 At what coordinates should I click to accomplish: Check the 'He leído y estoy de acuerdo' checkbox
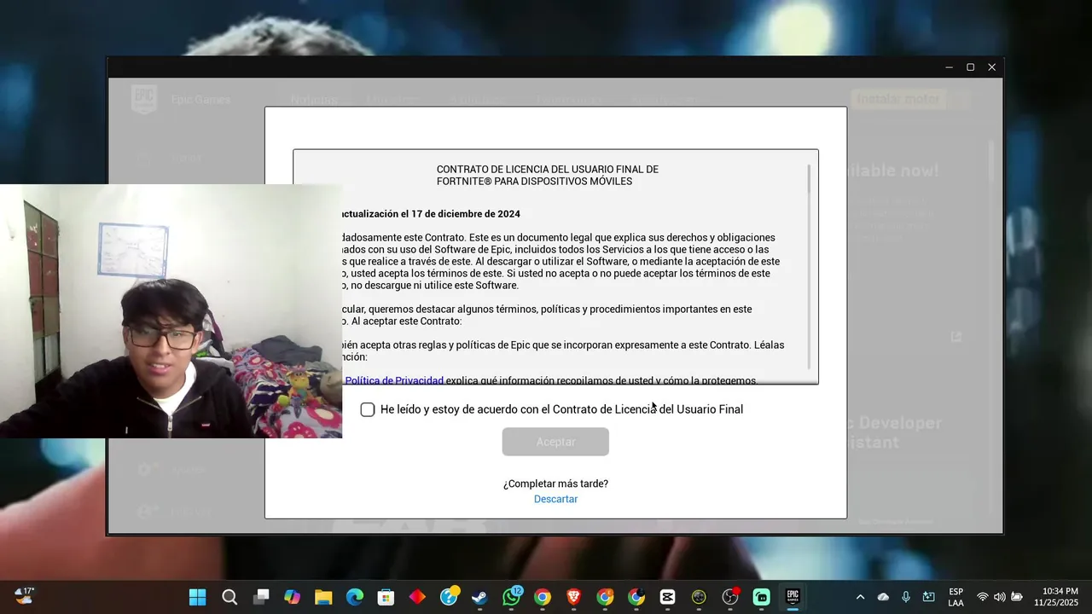click(x=368, y=409)
